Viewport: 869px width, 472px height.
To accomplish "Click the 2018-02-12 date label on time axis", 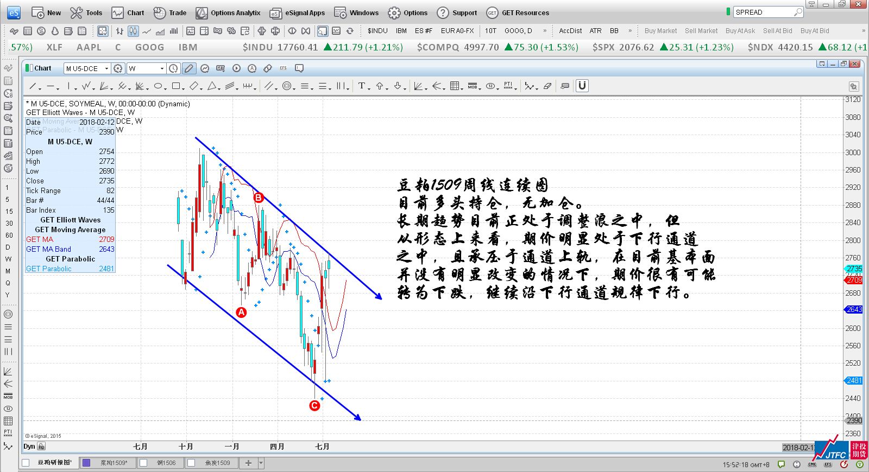I will pos(797,448).
